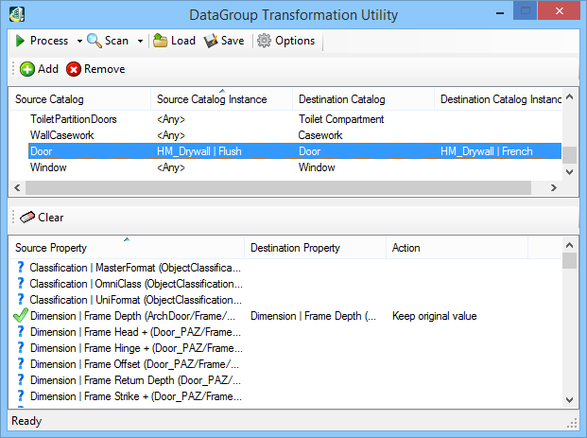Click the Scan magnifier icon
The height and width of the screenshot is (438, 587).
(95, 41)
